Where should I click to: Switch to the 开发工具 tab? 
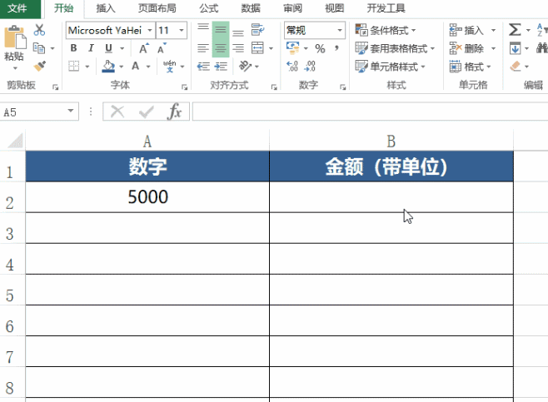(386, 8)
